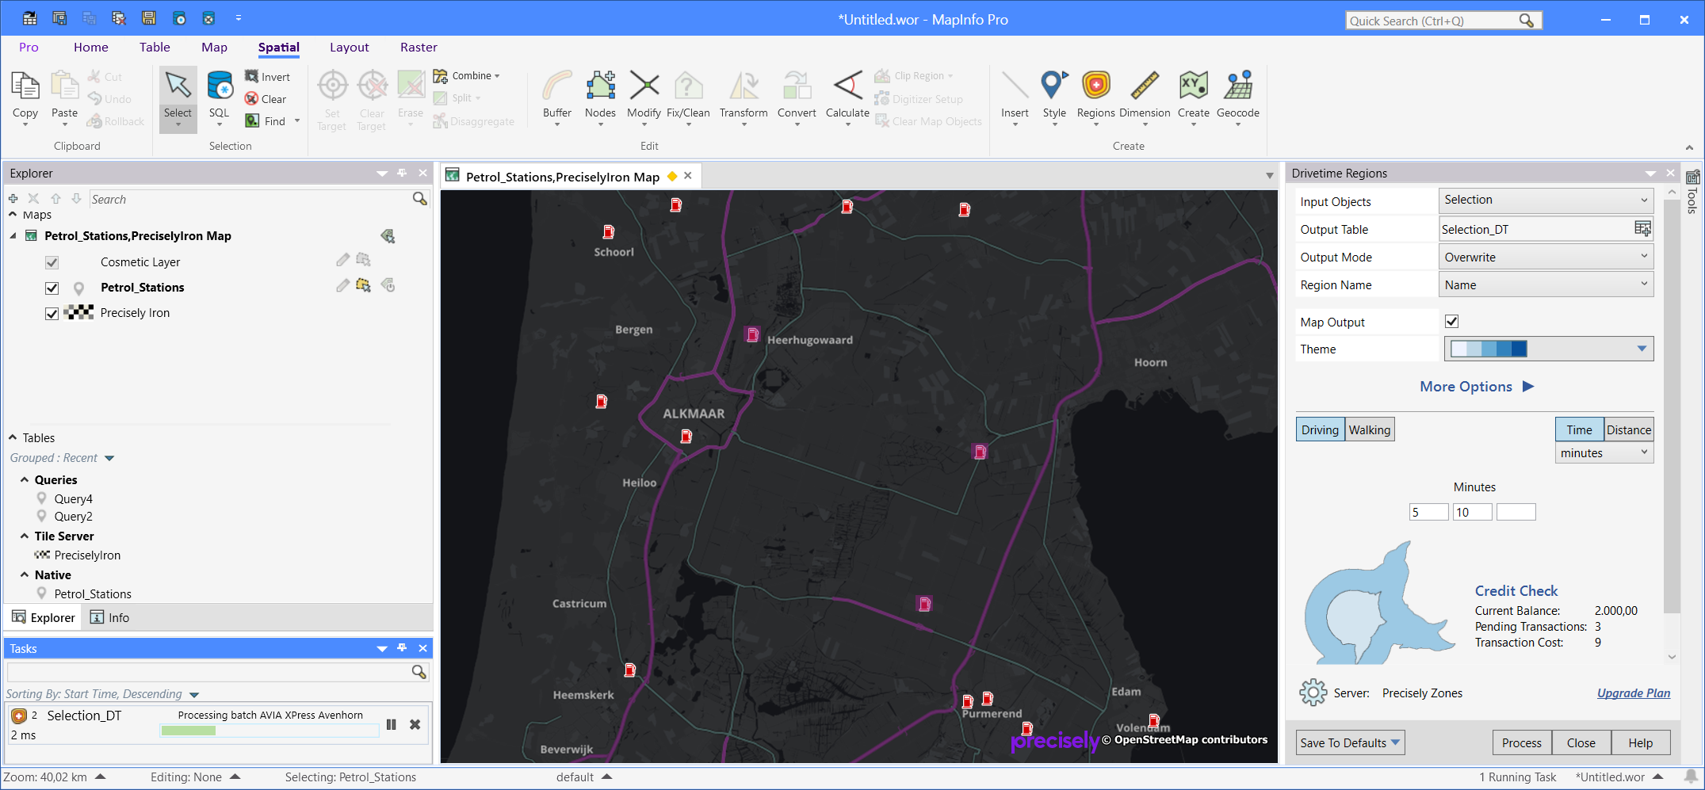Open the Input Objects dropdown

(1546, 200)
